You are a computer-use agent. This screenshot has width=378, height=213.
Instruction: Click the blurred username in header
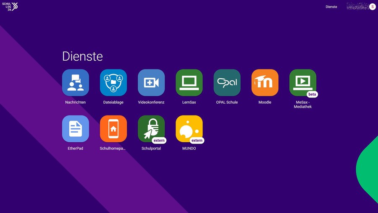357,7
